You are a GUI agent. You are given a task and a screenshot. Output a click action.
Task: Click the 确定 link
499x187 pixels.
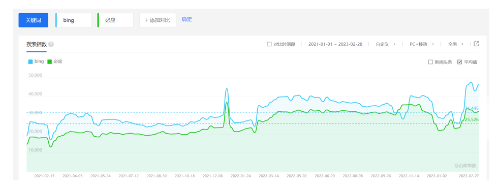tap(187, 19)
